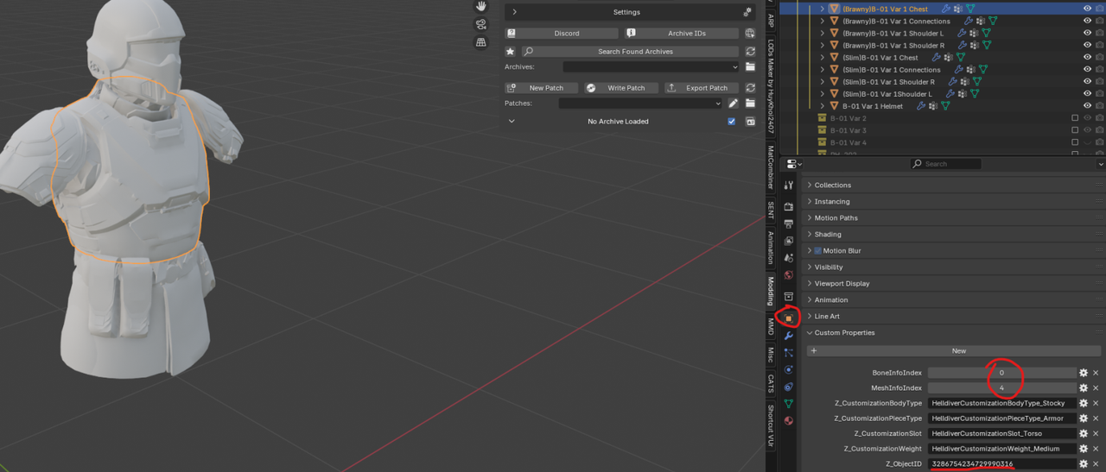Screen dimensions: 1106x472
Task: Remove the Z_ObjectID property with X
Action: [1096, 464]
